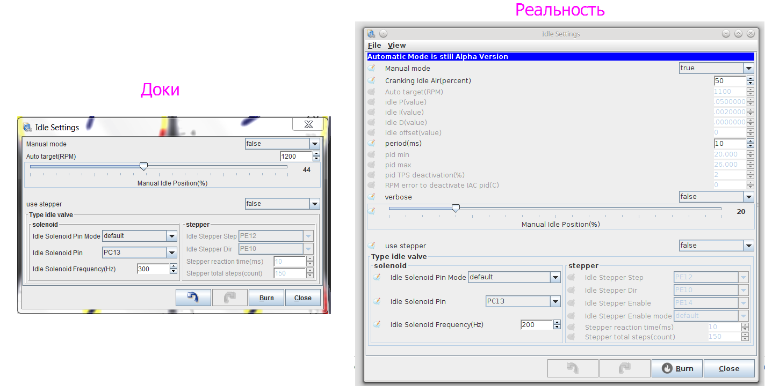Open the Idle Solenoid Pin Mode dropdown in Реальность

click(x=514, y=277)
